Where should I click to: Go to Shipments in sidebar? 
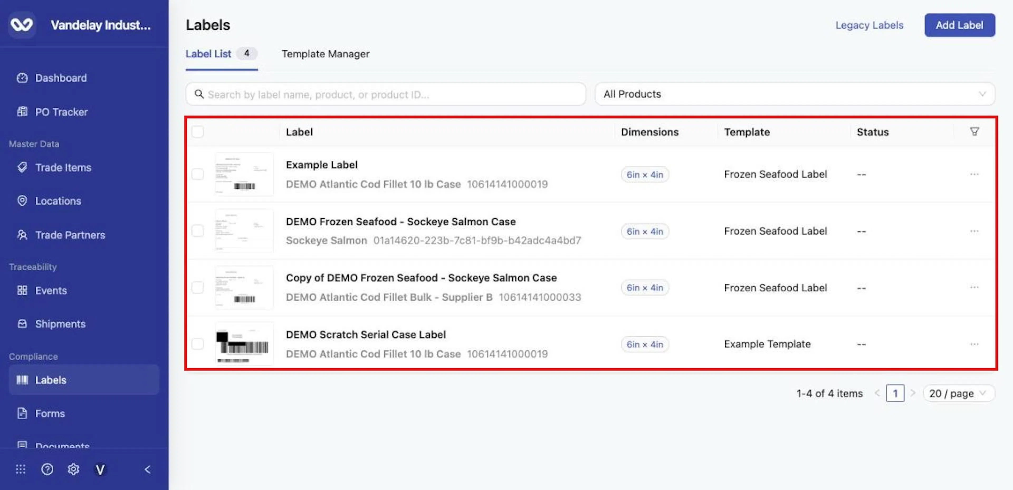point(84,324)
